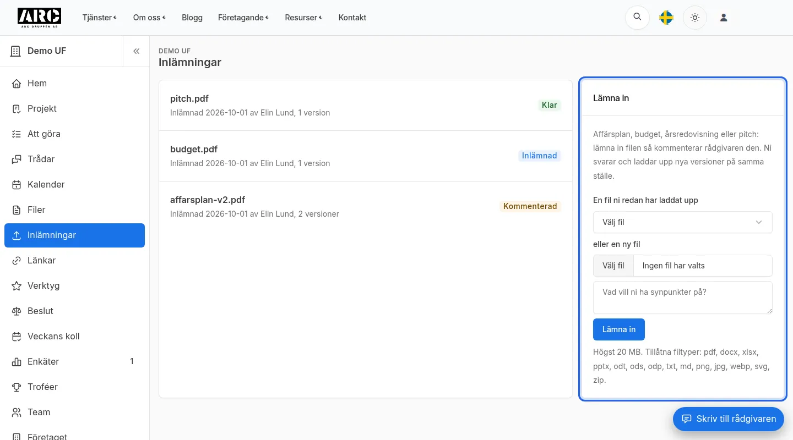Open Filer in sidebar
The height and width of the screenshot is (440, 793).
coord(74,210)
